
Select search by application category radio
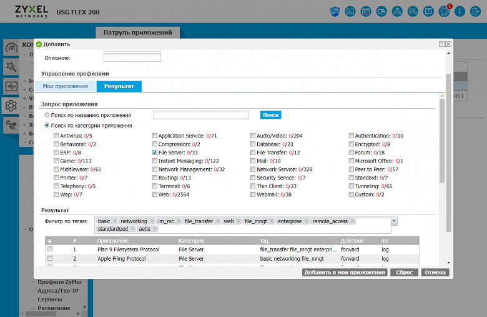tap(47, 126)
